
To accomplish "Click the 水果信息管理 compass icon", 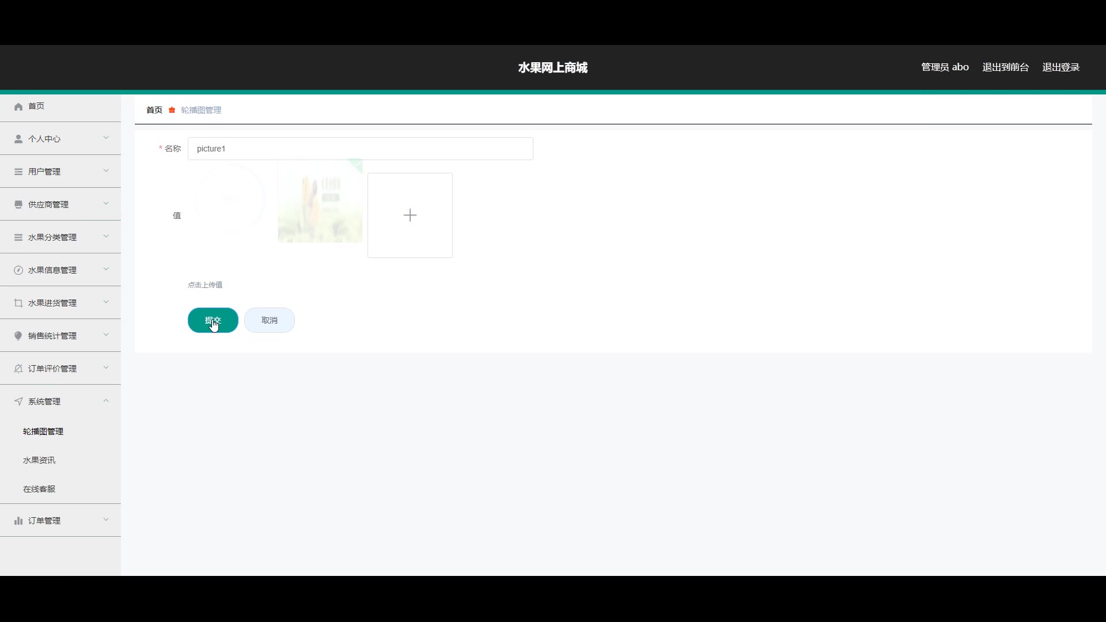I will (18, 270).
